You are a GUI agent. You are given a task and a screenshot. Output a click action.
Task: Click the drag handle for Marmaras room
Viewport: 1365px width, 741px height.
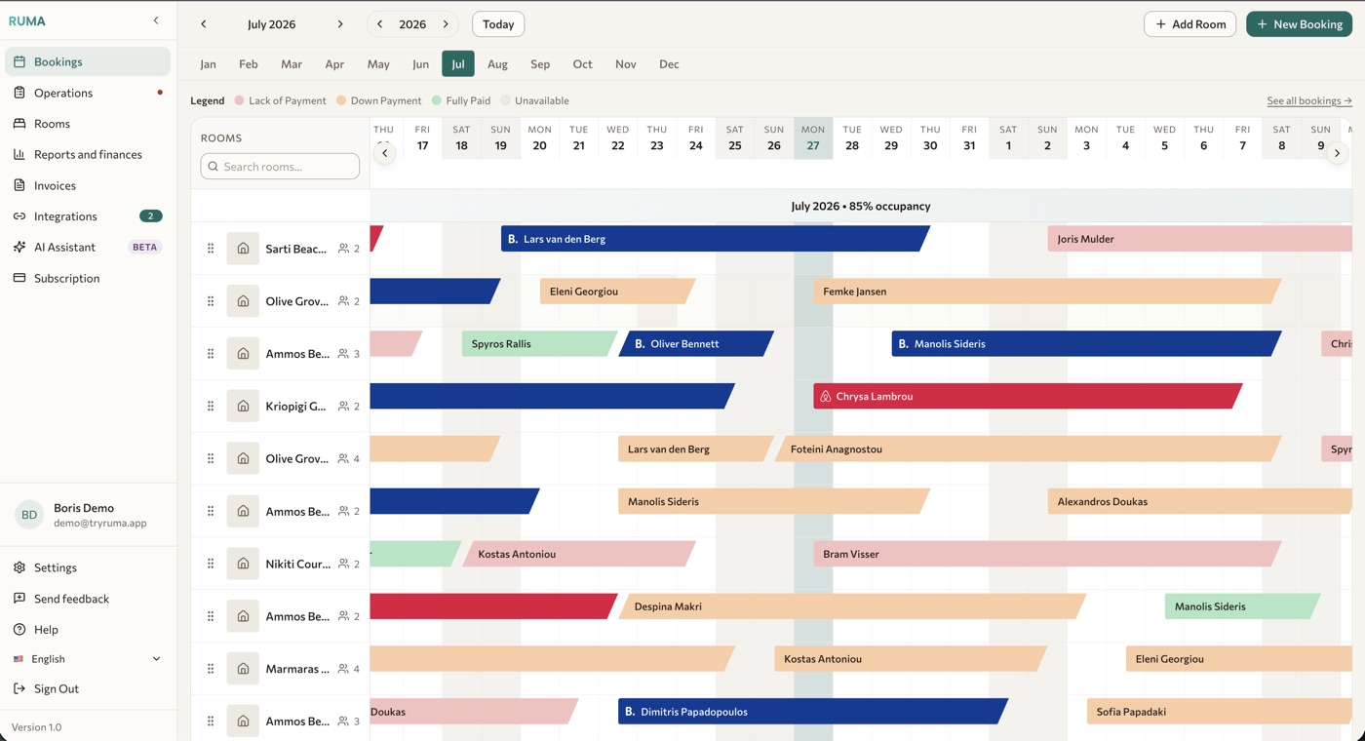[x=211, y=669]
